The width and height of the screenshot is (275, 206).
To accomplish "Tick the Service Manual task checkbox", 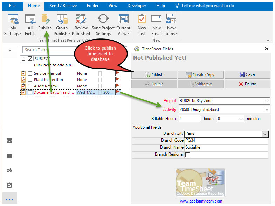I will [x=30, y=73].
